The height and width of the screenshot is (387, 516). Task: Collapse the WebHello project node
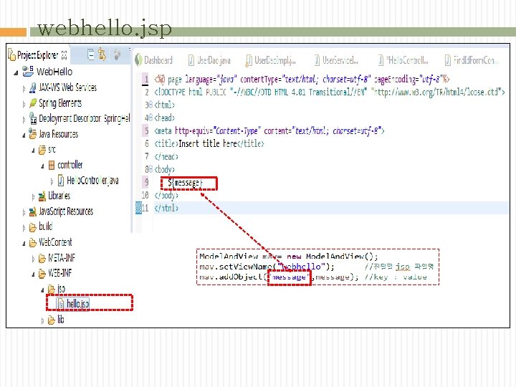point(16,72)
